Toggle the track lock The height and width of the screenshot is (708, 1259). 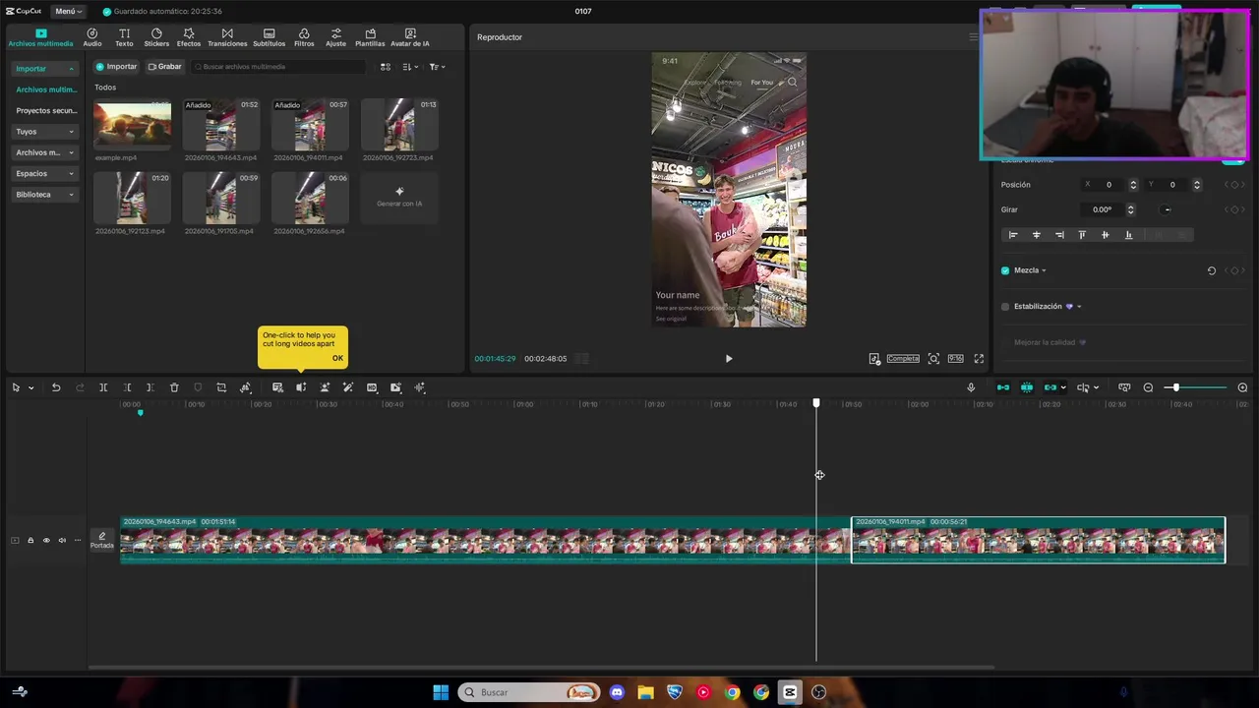[30, 540]
